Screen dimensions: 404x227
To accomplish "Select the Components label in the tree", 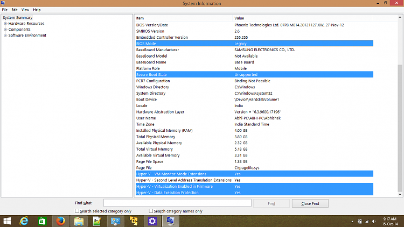I will (19, 30).
